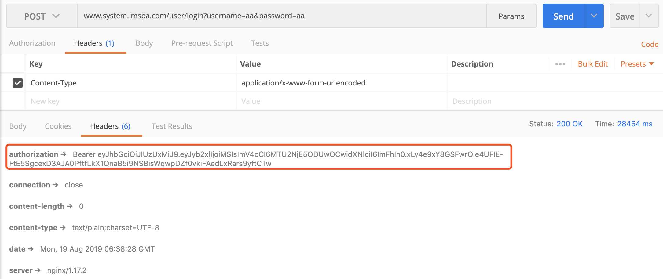This screenshot has height=279, width=663.
Task: Expand the Send options arrow
Action: pos(594,16)
